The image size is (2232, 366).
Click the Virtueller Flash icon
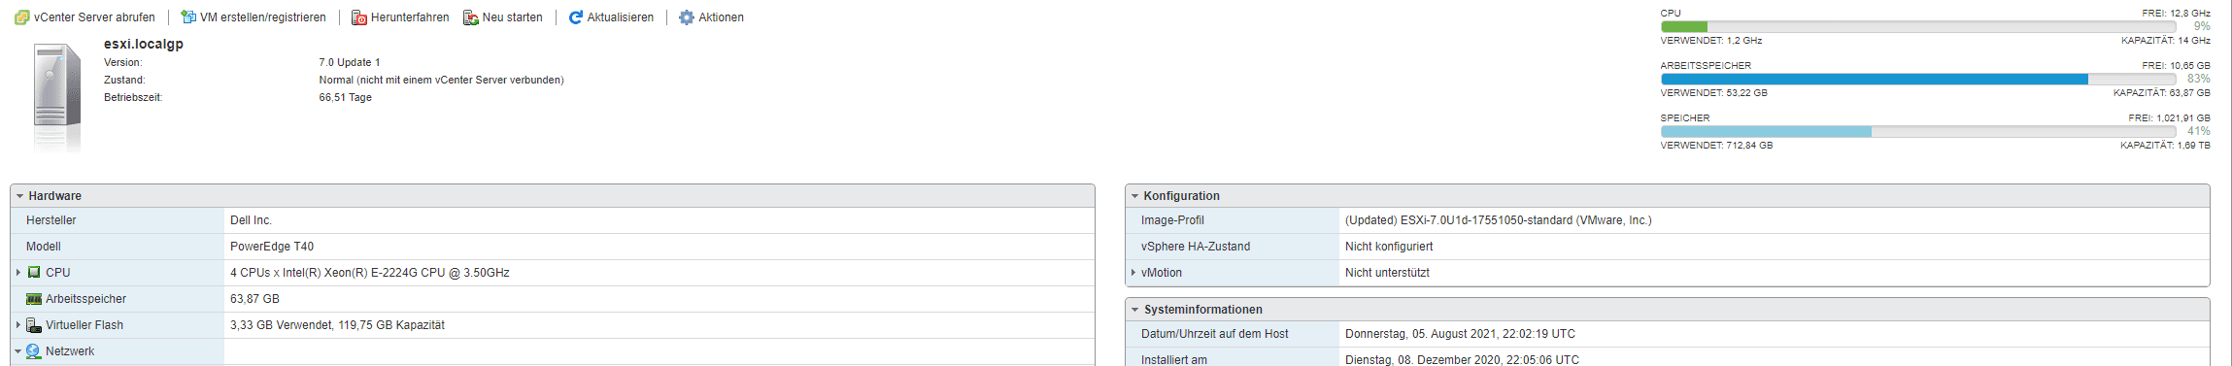click(34, 325)
